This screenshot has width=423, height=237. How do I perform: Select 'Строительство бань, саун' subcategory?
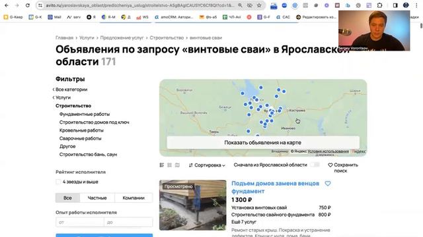coord(88,155)
